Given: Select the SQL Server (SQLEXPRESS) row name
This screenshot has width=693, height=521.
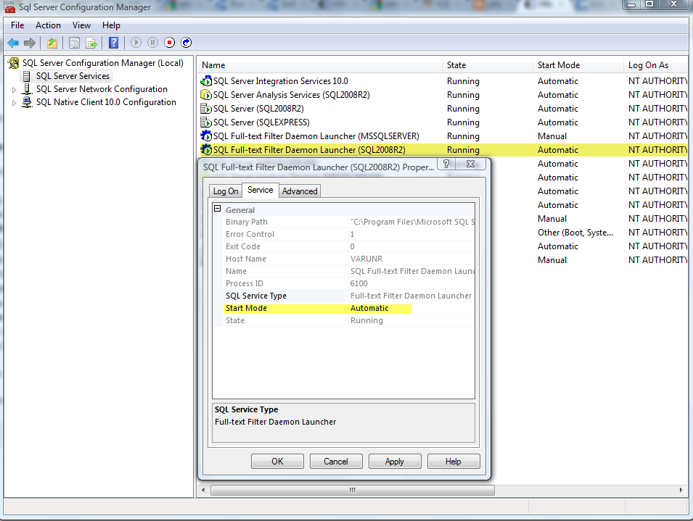Looking at the screenshot, I should [x=261, y=122].
